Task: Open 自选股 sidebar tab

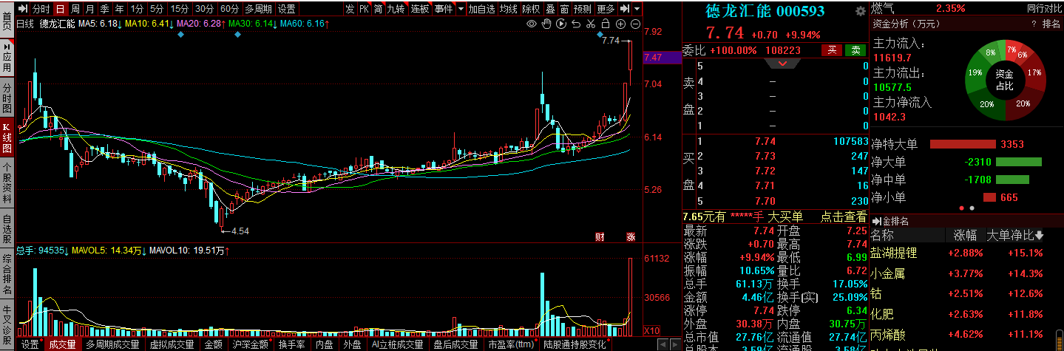Action: [7, 230]
